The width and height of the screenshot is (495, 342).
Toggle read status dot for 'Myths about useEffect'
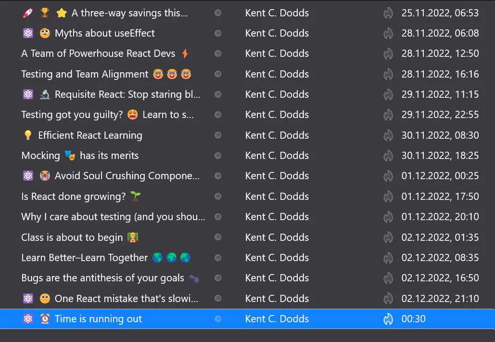click(218, 33)
